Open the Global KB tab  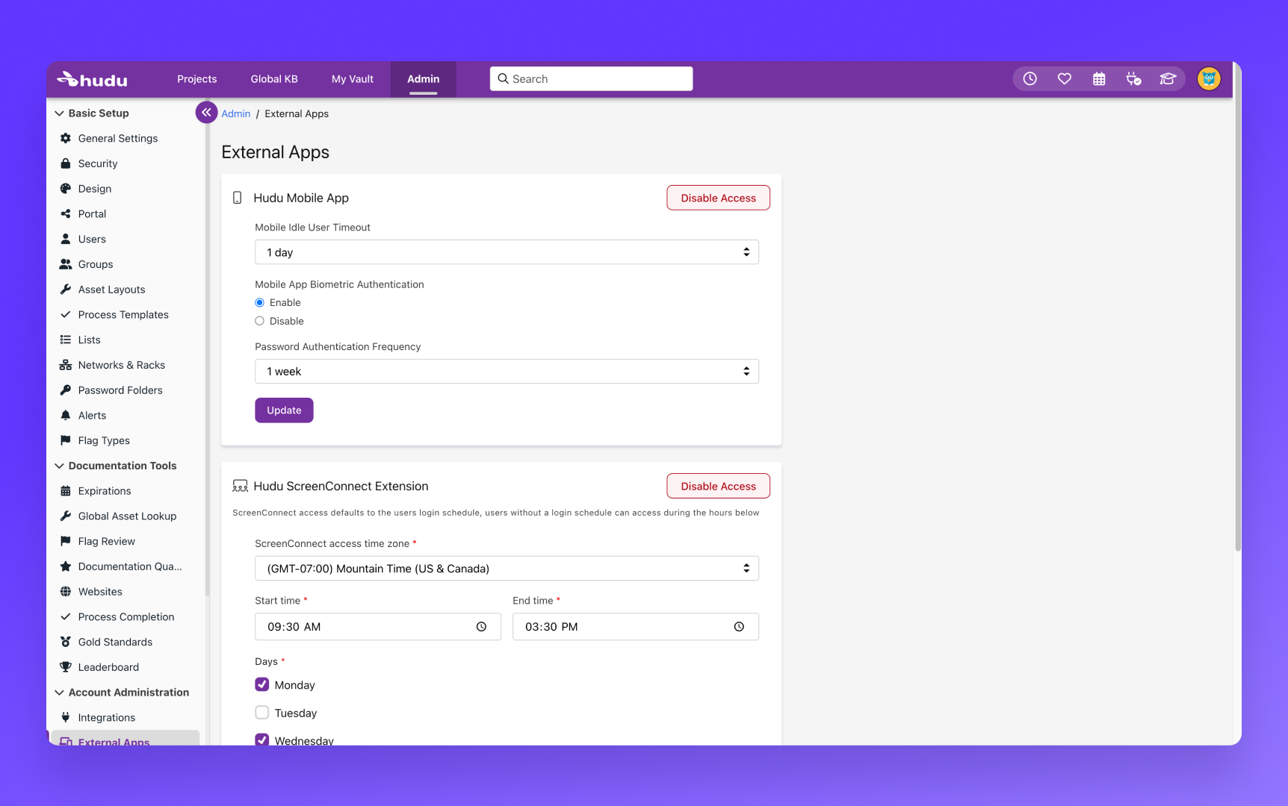tap(274, 79)
